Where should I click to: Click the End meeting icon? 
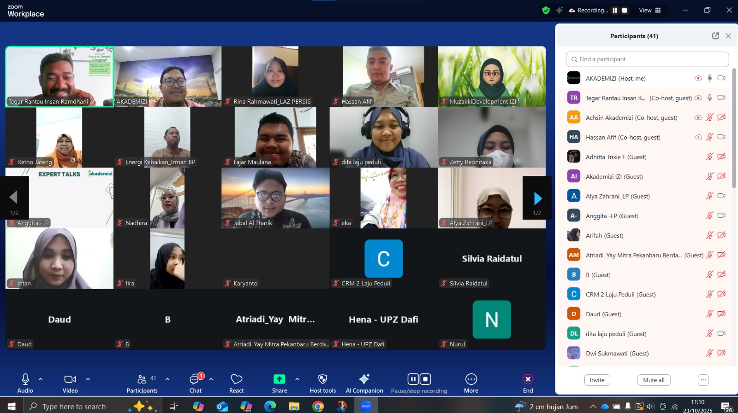(x=528, y=379)
